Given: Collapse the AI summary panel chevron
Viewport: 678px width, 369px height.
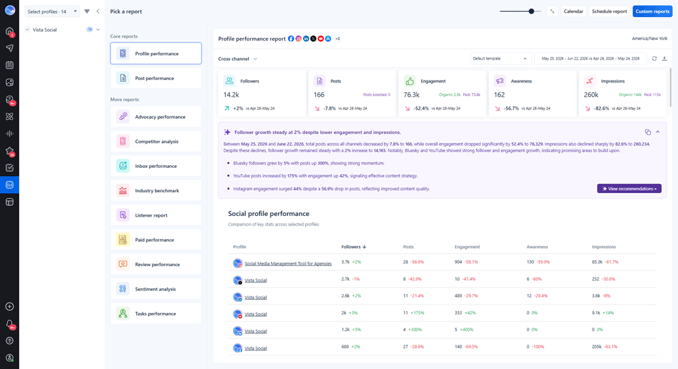Looking at the screenshot, I should 658,132.
